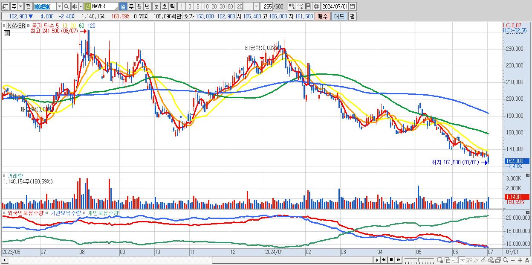Select the minute (분) chart period
This screenshot has width=532, height=265.
click(x=156, y=6)
